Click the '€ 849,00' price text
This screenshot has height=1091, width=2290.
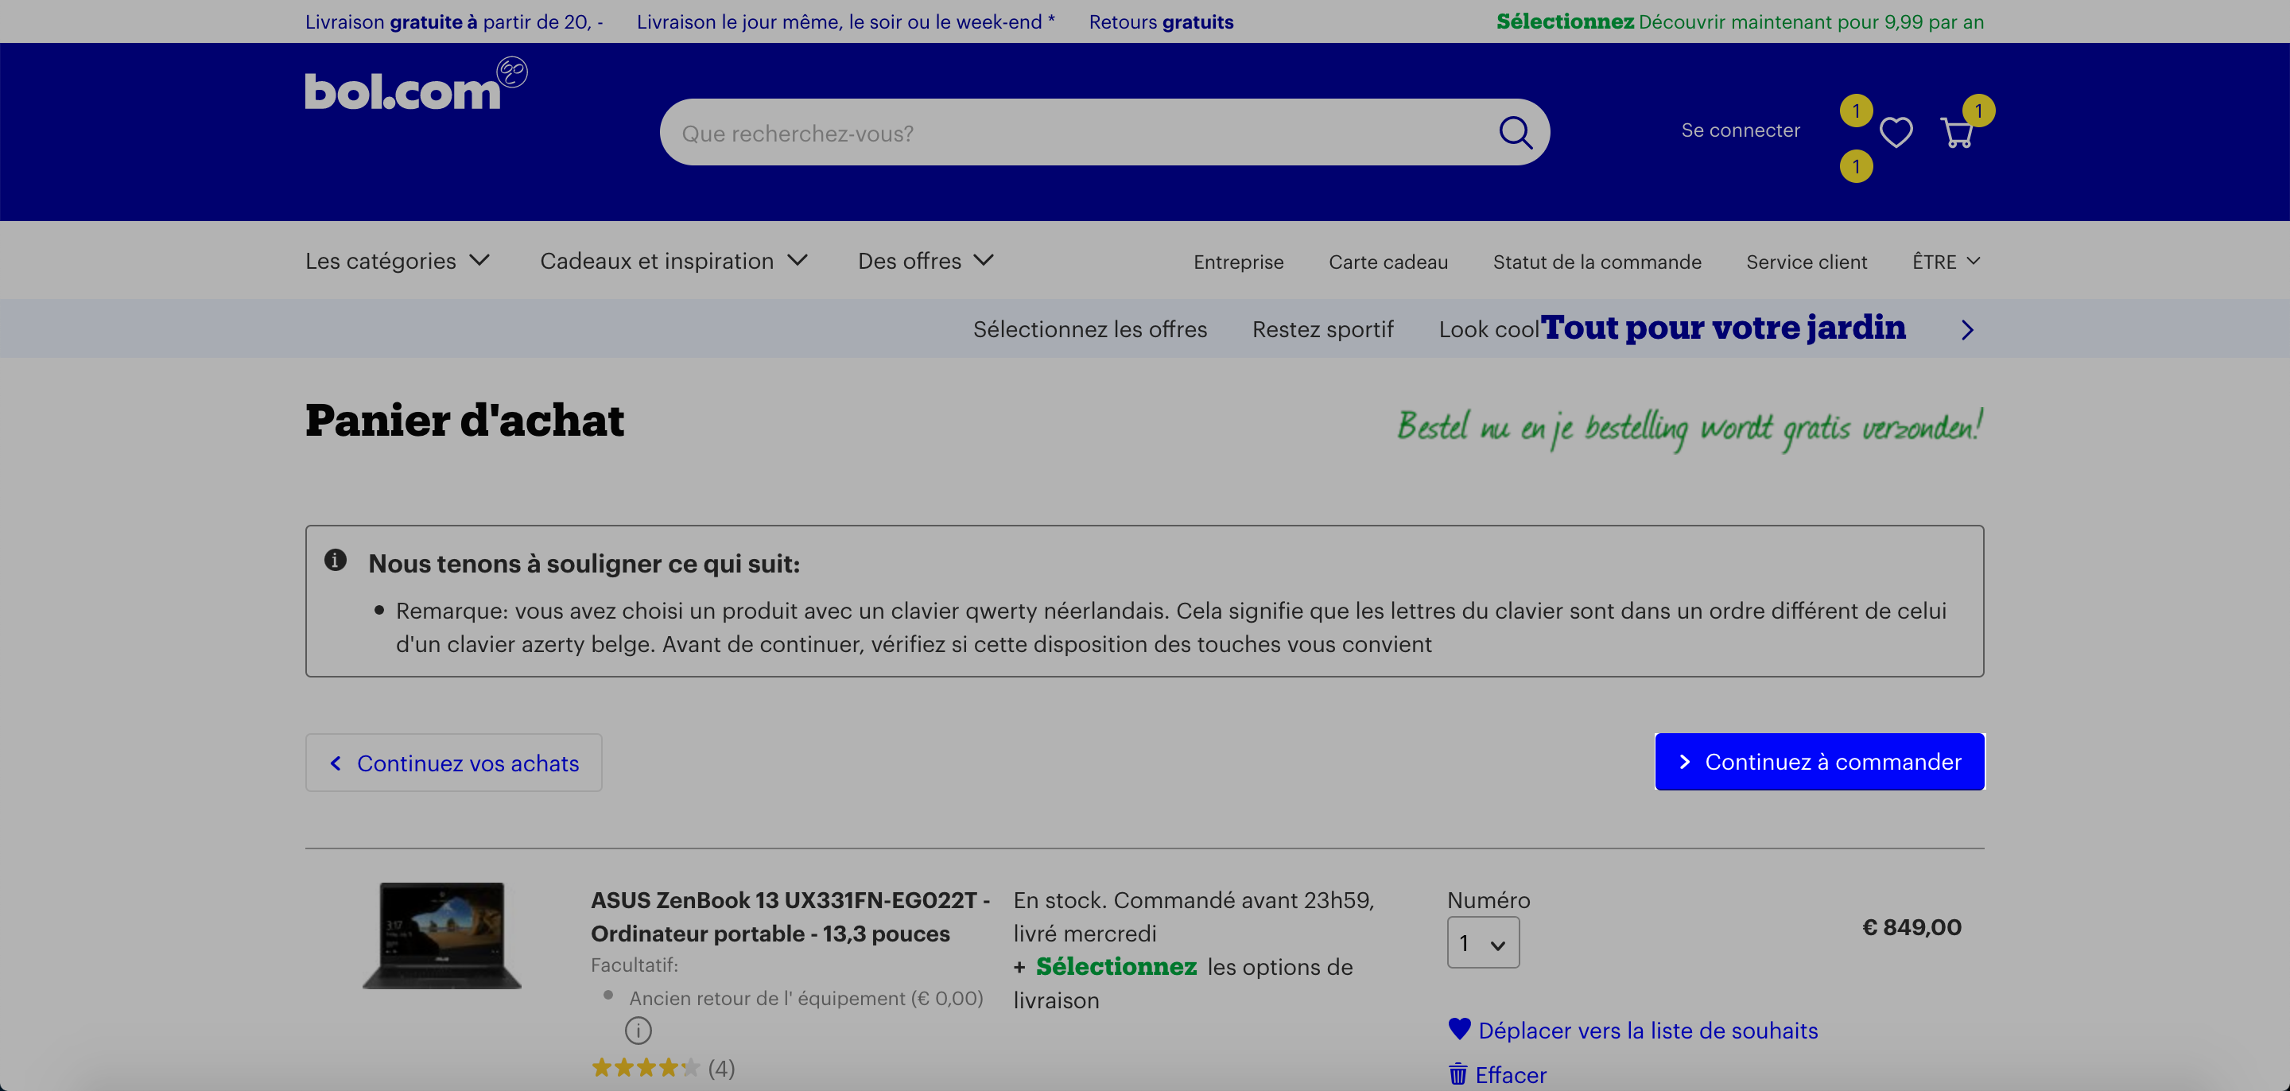tap(1912, 927)
